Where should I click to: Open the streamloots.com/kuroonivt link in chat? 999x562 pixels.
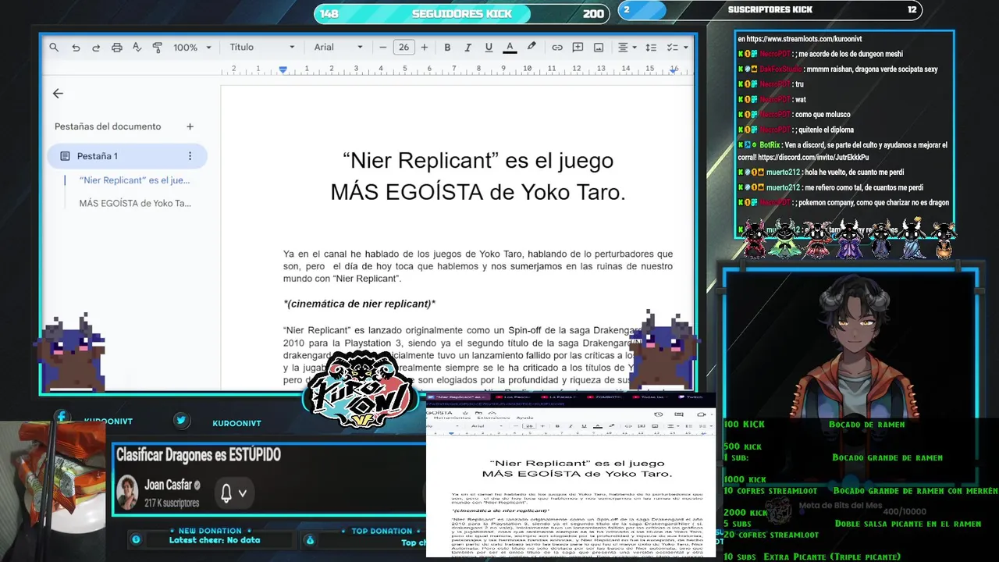tap(804, 39)
